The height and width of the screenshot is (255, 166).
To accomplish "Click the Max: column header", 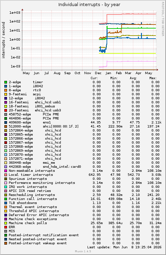I will click(x=153, y=78).
